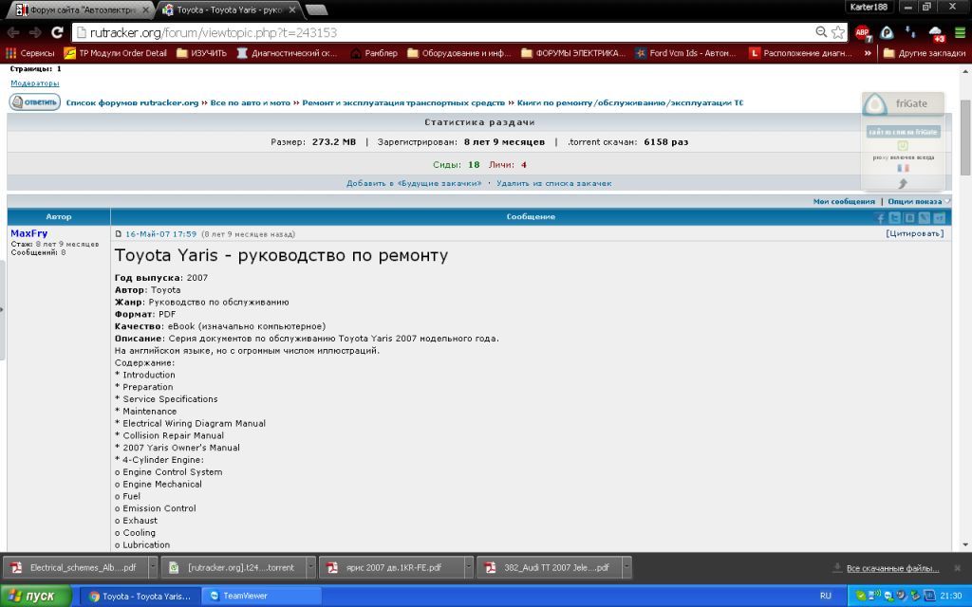Image resolution: width=972 pixels, height=607 pixels.
Task: Open dropdown arrow for rutracker torrent download
Action: coord(310,567)
